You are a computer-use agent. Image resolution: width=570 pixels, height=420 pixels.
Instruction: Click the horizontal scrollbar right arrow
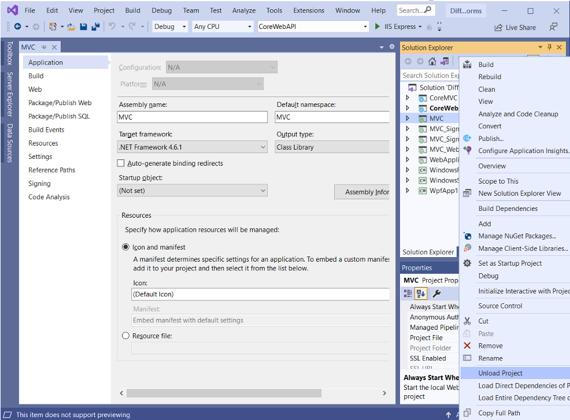[384, 393]
